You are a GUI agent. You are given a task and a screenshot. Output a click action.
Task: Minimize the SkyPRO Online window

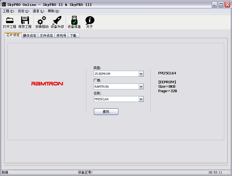214,4
